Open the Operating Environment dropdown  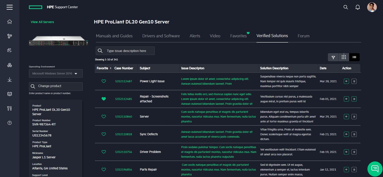(56, 73)
